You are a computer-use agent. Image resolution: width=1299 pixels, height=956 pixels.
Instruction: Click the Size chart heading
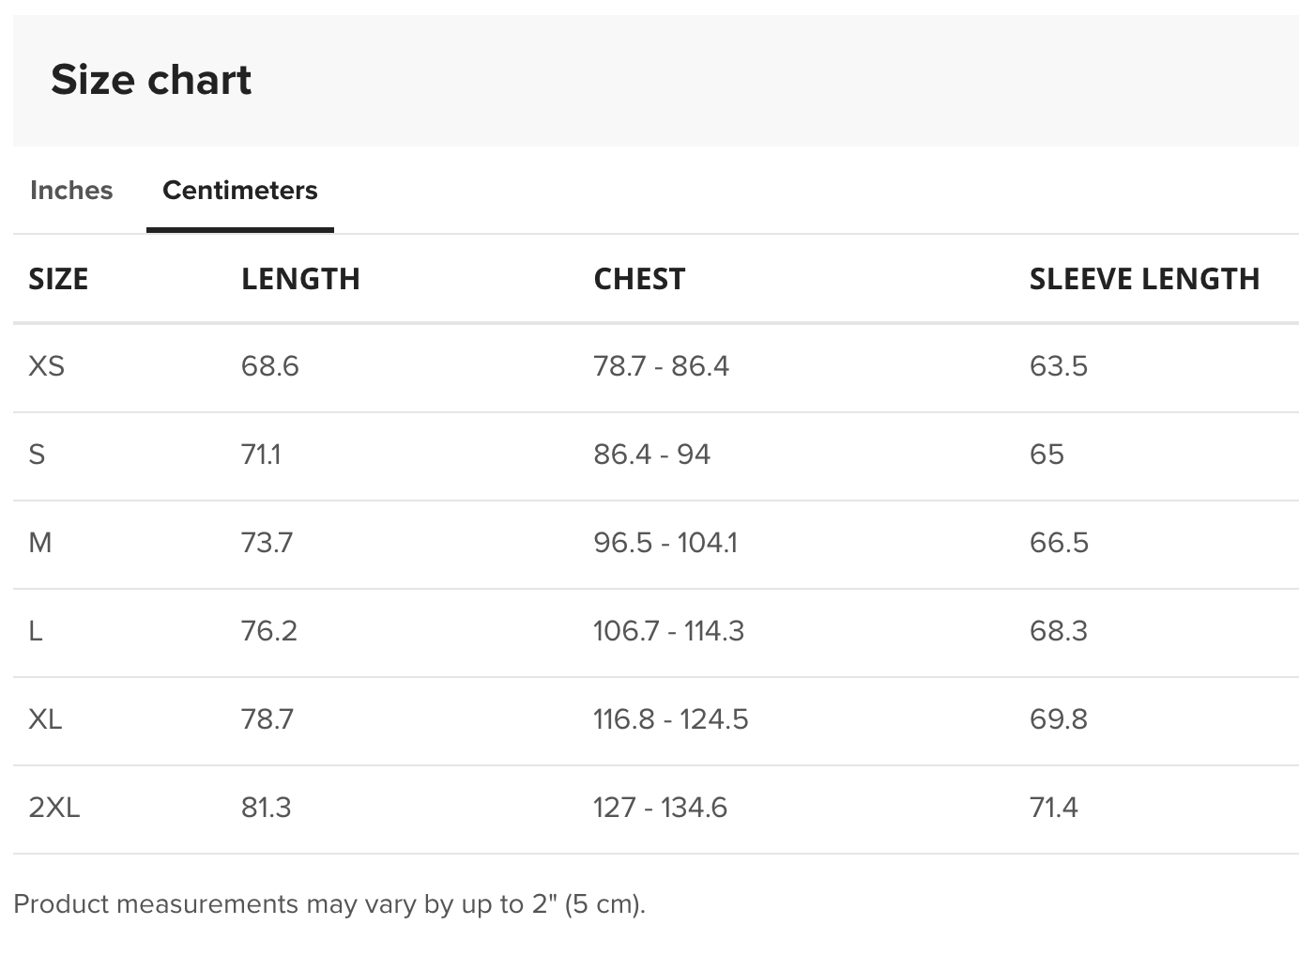point(151,80)
